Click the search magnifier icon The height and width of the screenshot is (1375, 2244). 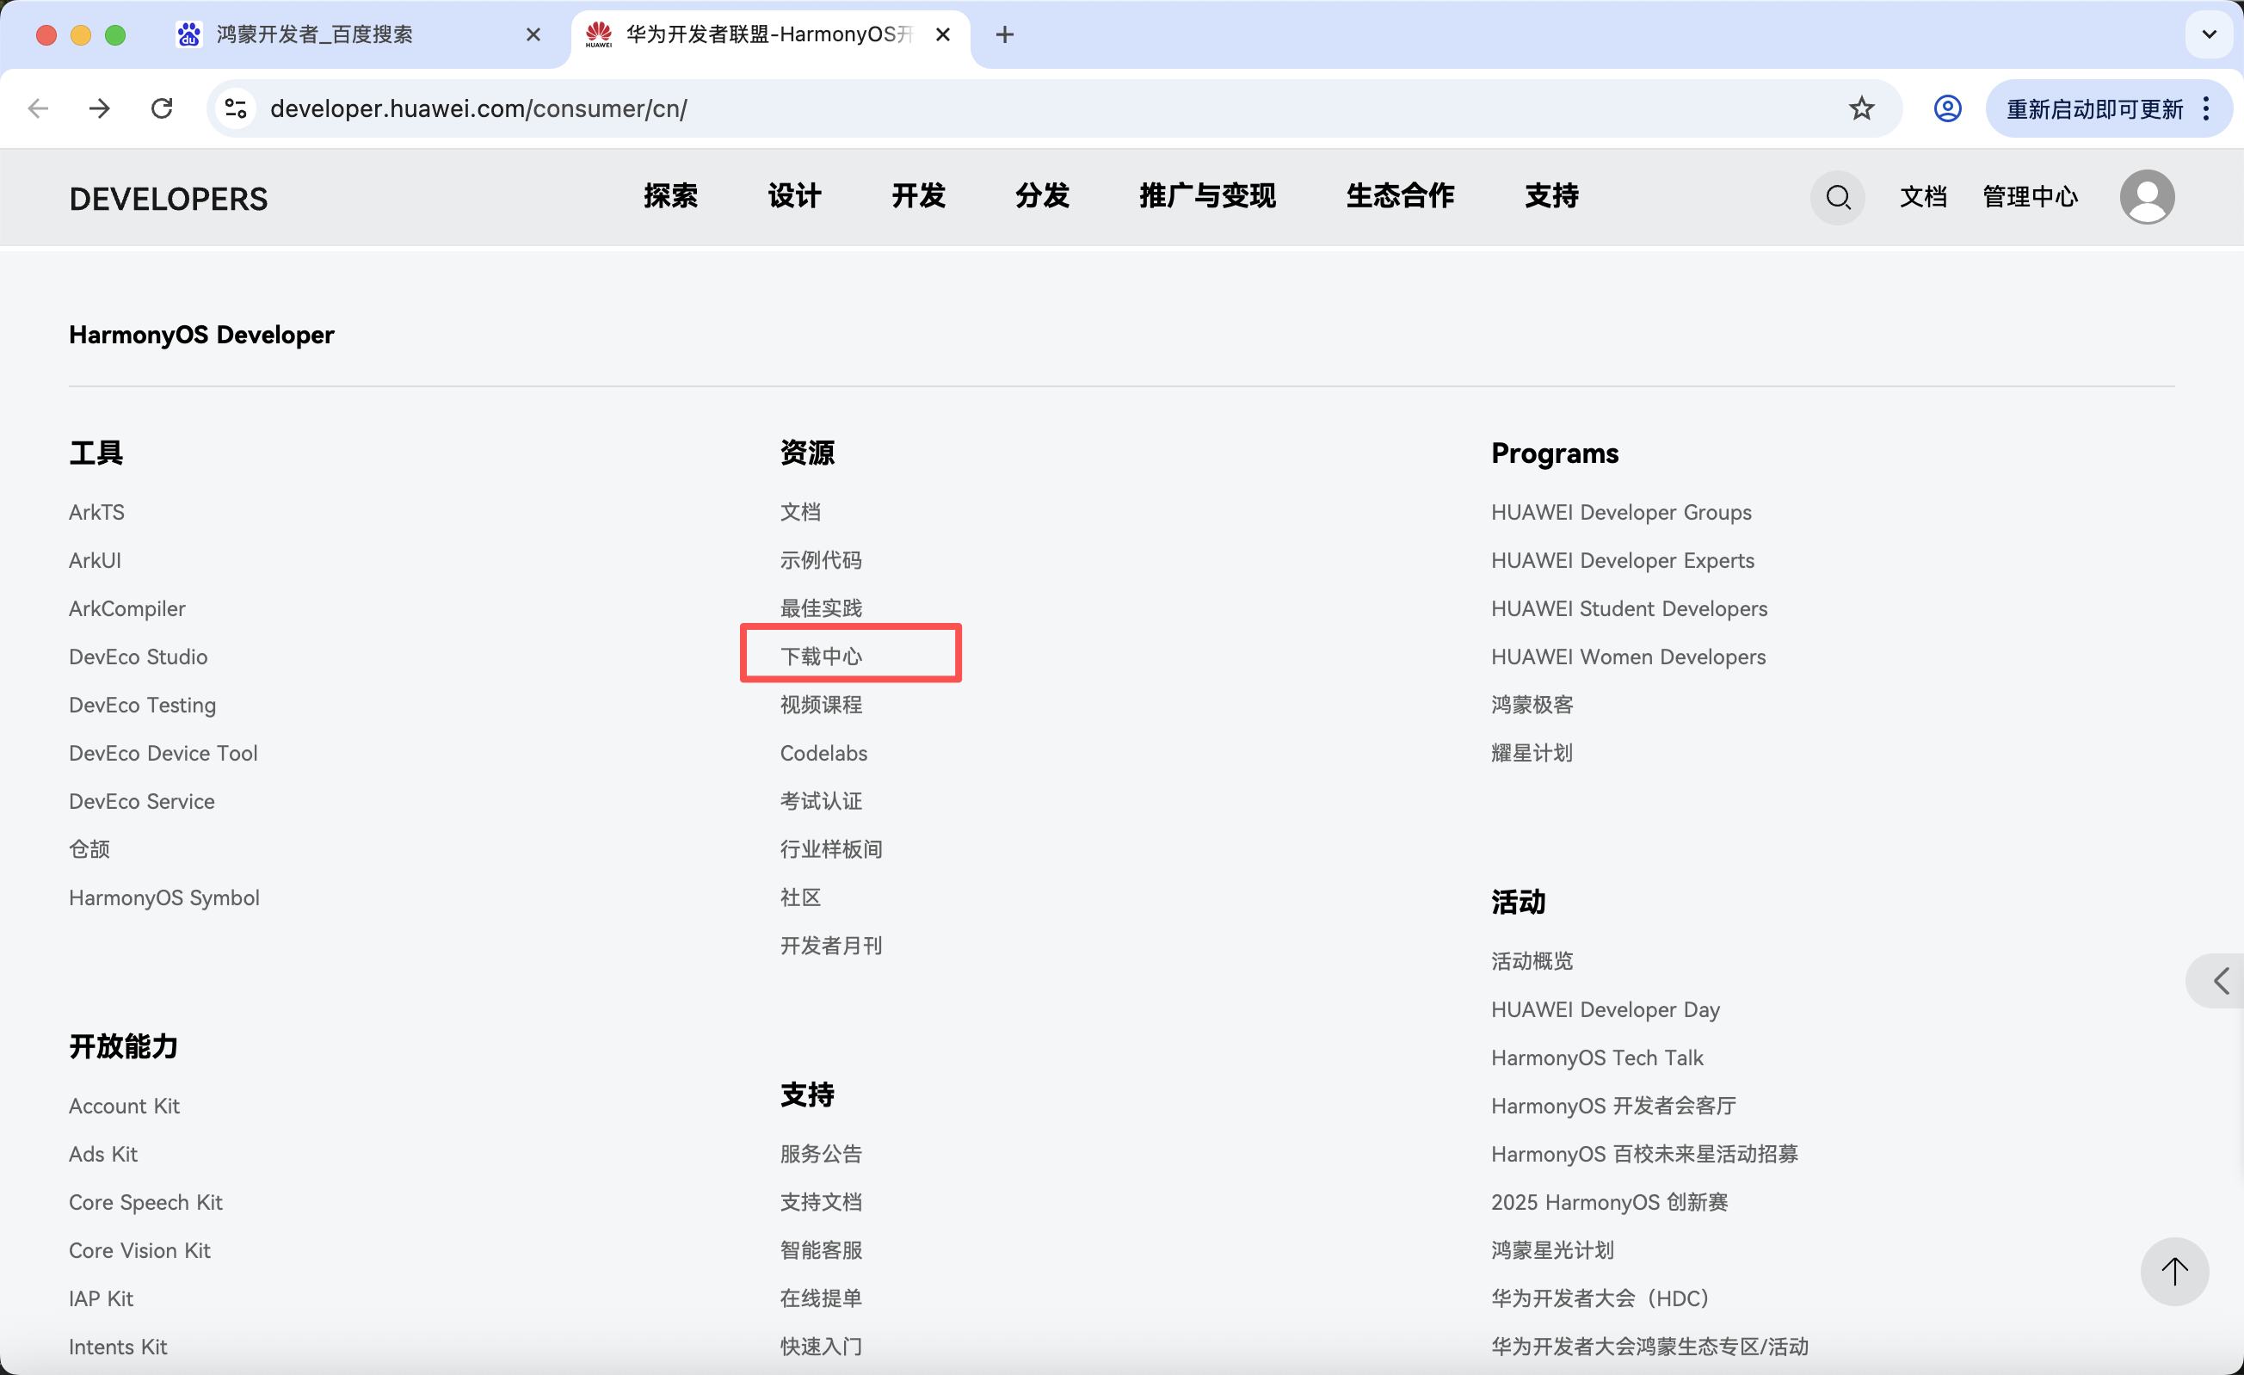point(1838,197)
